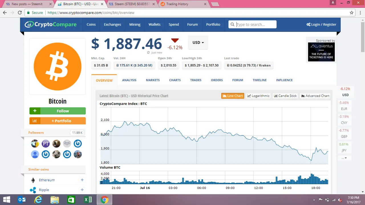365x205 pixels.
Task: Click the Ethereum similar coin link
Action: [x=47, y=180]
